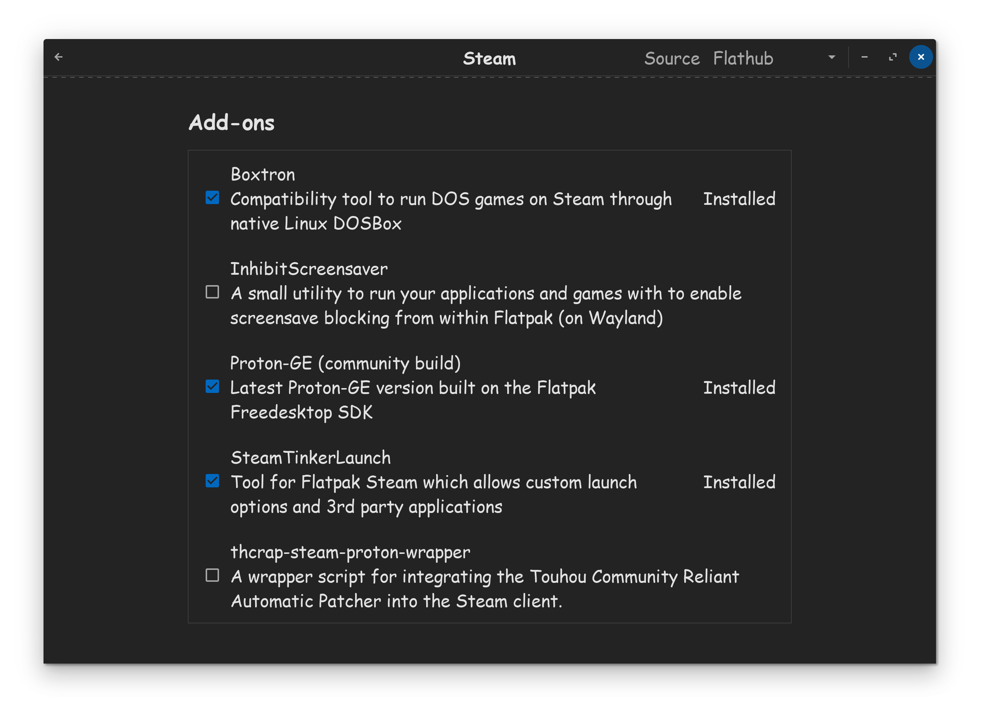Click the Proton-GE (community build) title
The image size is (981, 713).
pos(345,363)
